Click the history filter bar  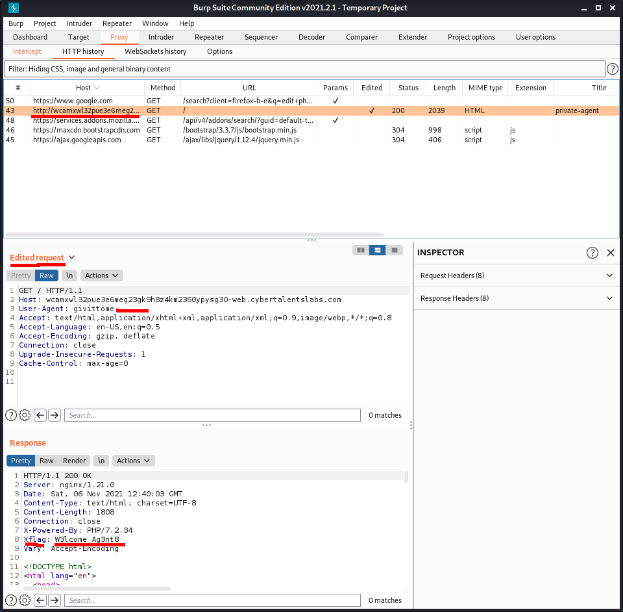[x=305, y=69]
